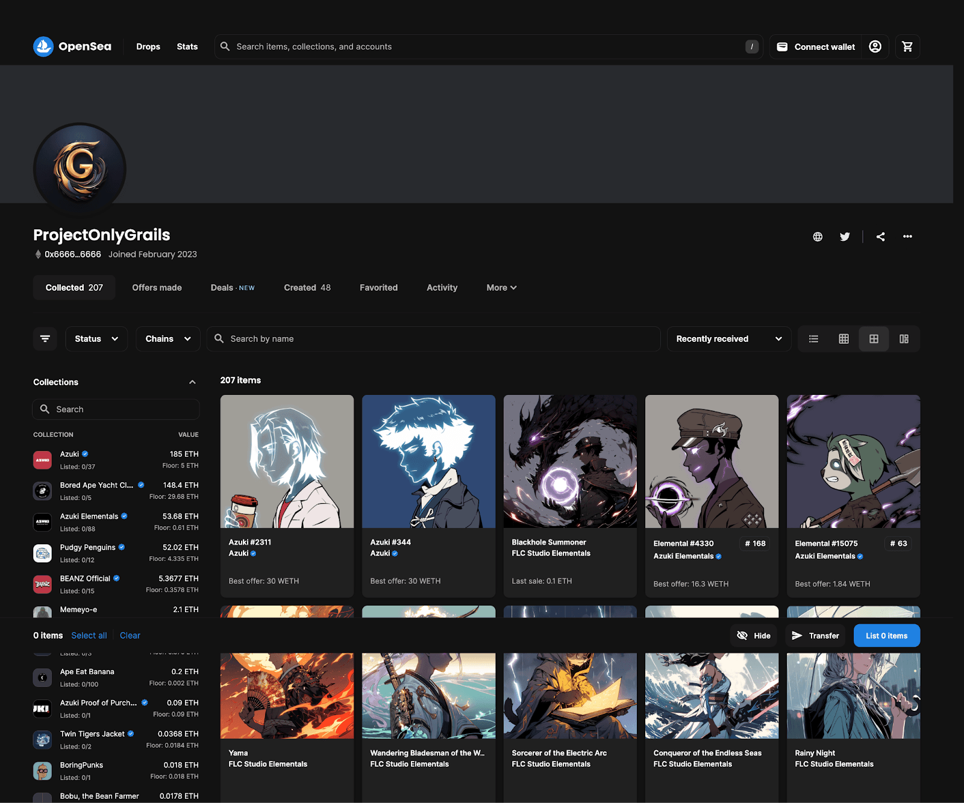Image resolution: width=964 pixels, height=803 pixels.
Task: Switch to mosaic layout view
Action: tap(904, 339)
